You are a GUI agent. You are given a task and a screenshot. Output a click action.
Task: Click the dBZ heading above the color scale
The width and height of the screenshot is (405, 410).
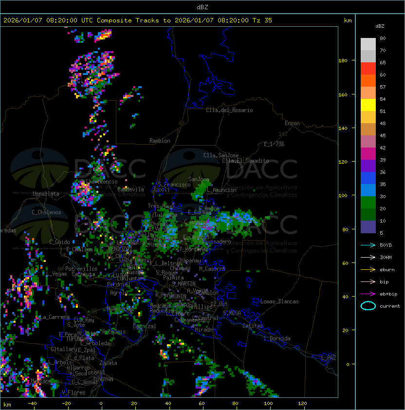(x=380, y=26)
